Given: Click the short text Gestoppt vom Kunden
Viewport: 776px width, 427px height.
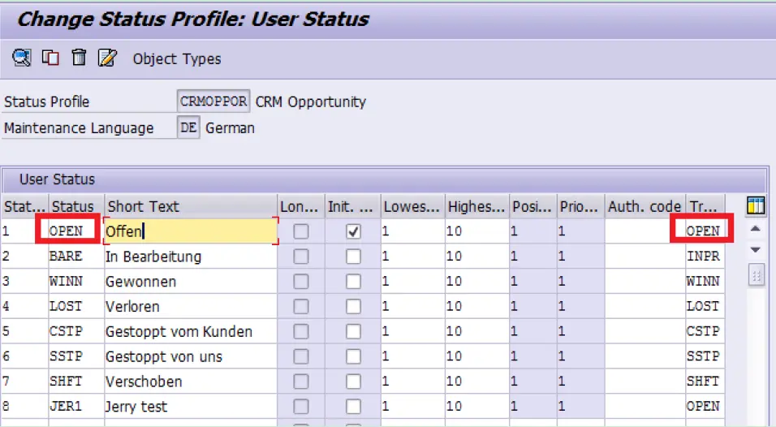Looking at the screenshot, I should [x=179, y=331].
